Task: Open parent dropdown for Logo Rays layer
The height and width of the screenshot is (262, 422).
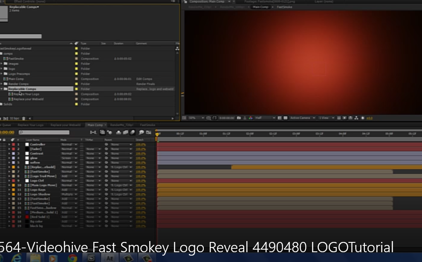Action: tap(121, 190)
